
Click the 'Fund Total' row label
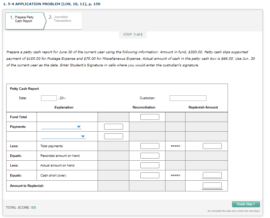18,117
